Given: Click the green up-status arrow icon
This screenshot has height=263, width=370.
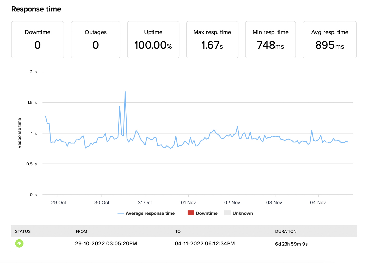Looking at the screenshot, I should coord(19,243).
